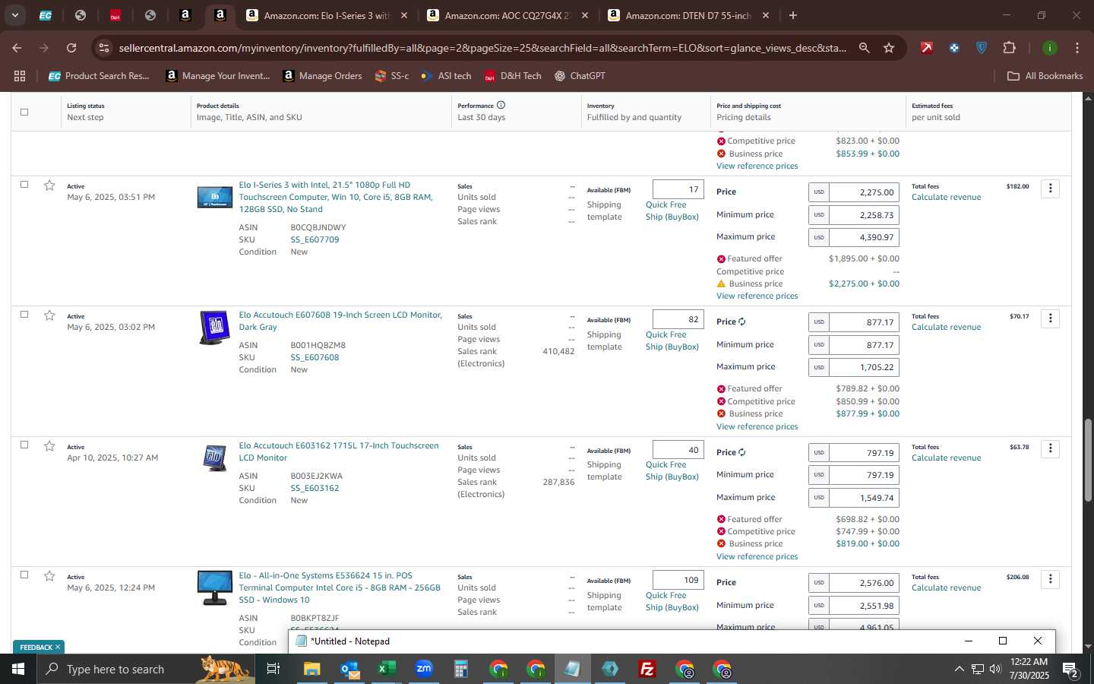Expand the All Bookmarks folder
Viewport: 1094px width, 684px height.
[x=1045, y=76]
